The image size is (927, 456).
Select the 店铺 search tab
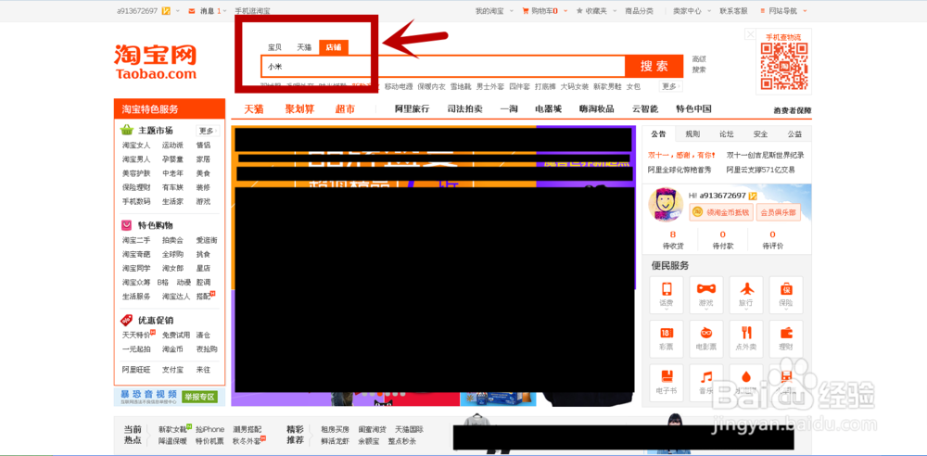334,47
